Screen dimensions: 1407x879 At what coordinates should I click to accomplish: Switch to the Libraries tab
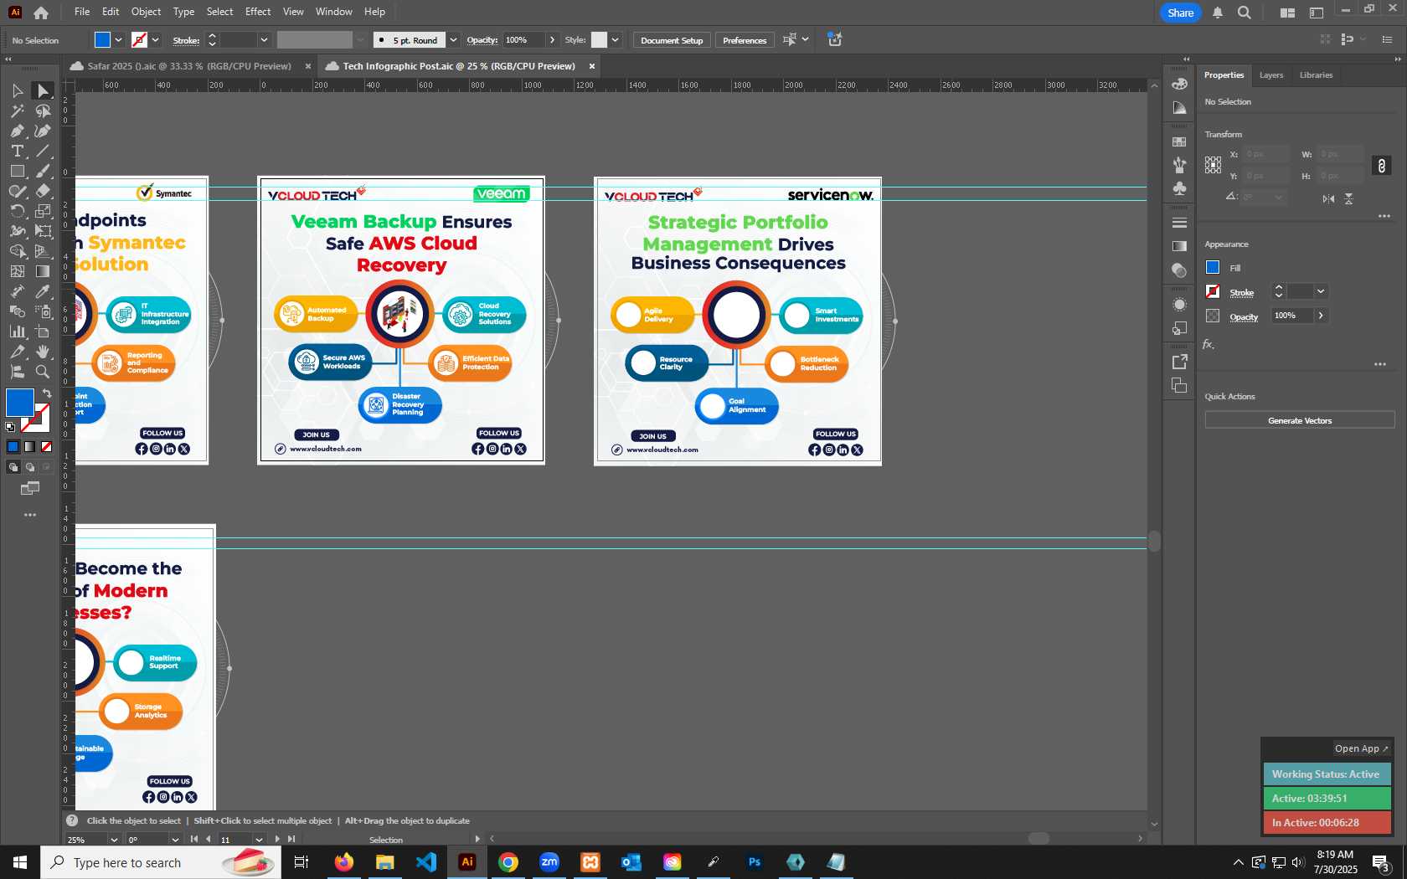[x=1316, y=75]
